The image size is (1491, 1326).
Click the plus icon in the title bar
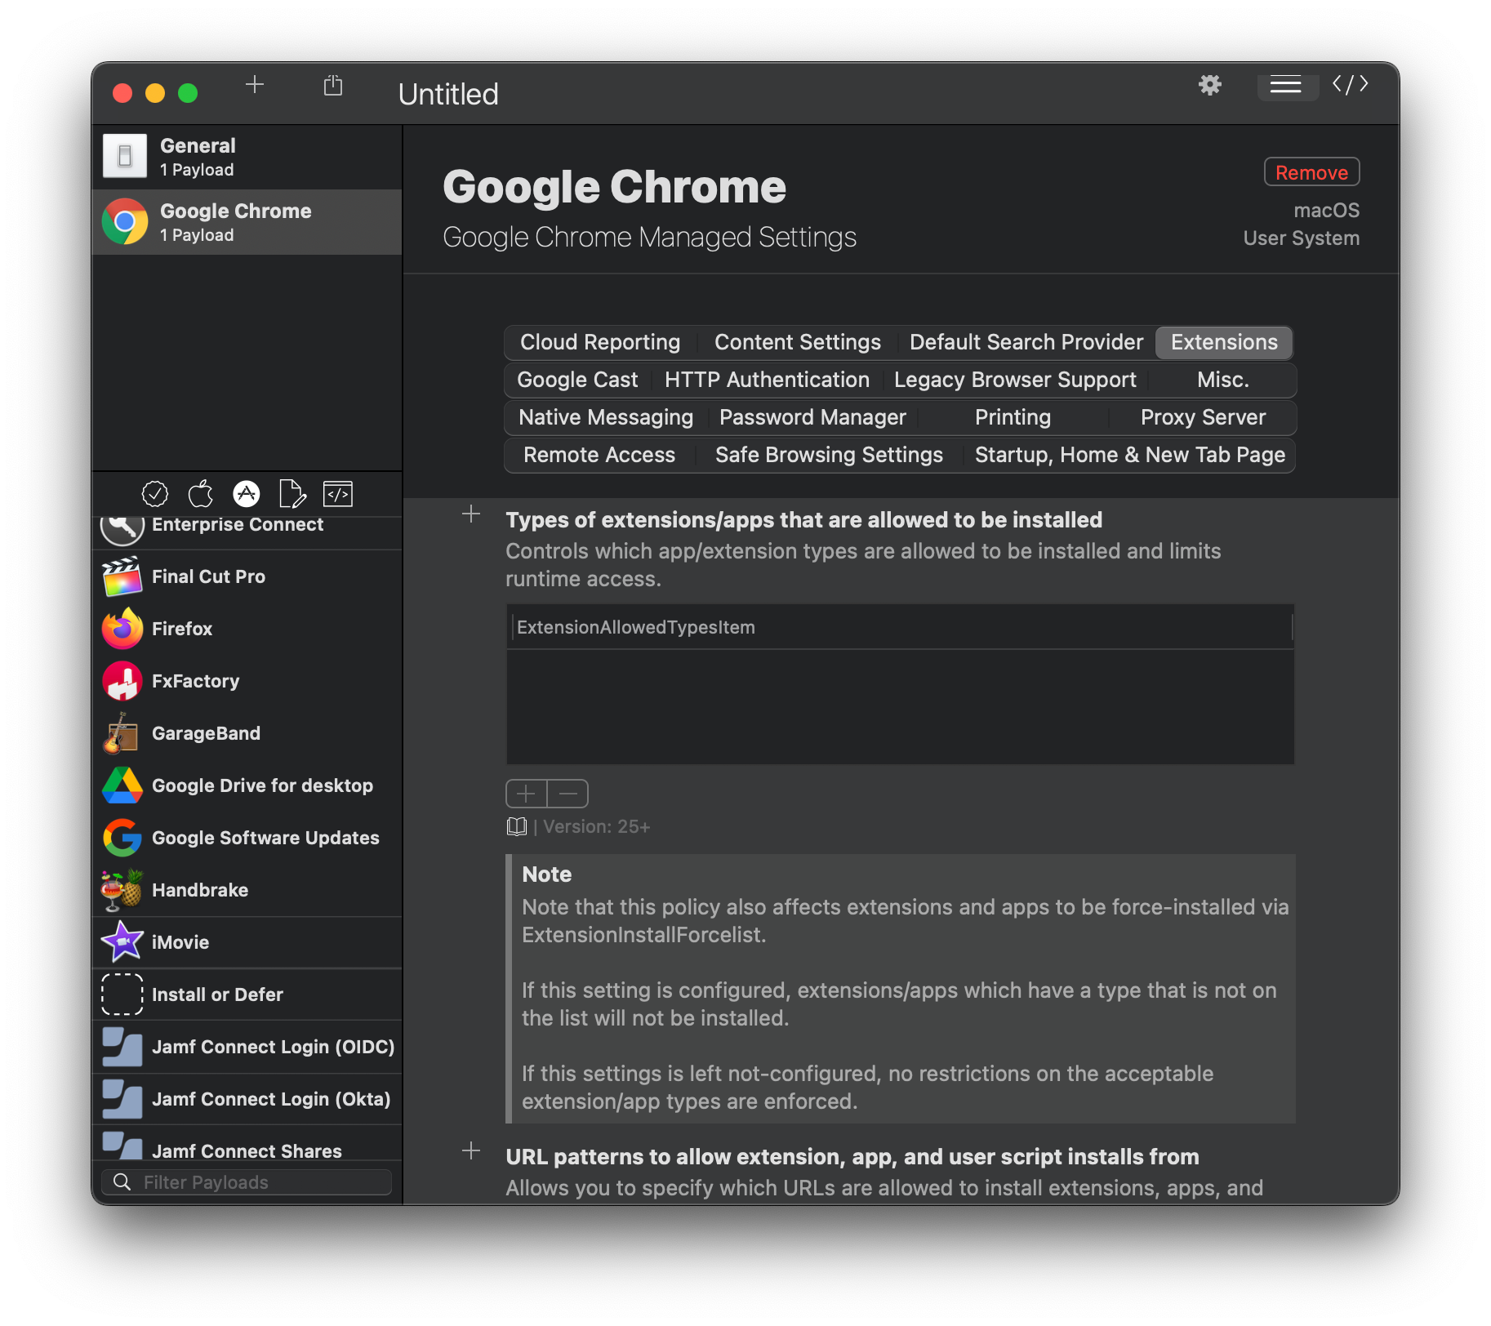click(255, 85)
